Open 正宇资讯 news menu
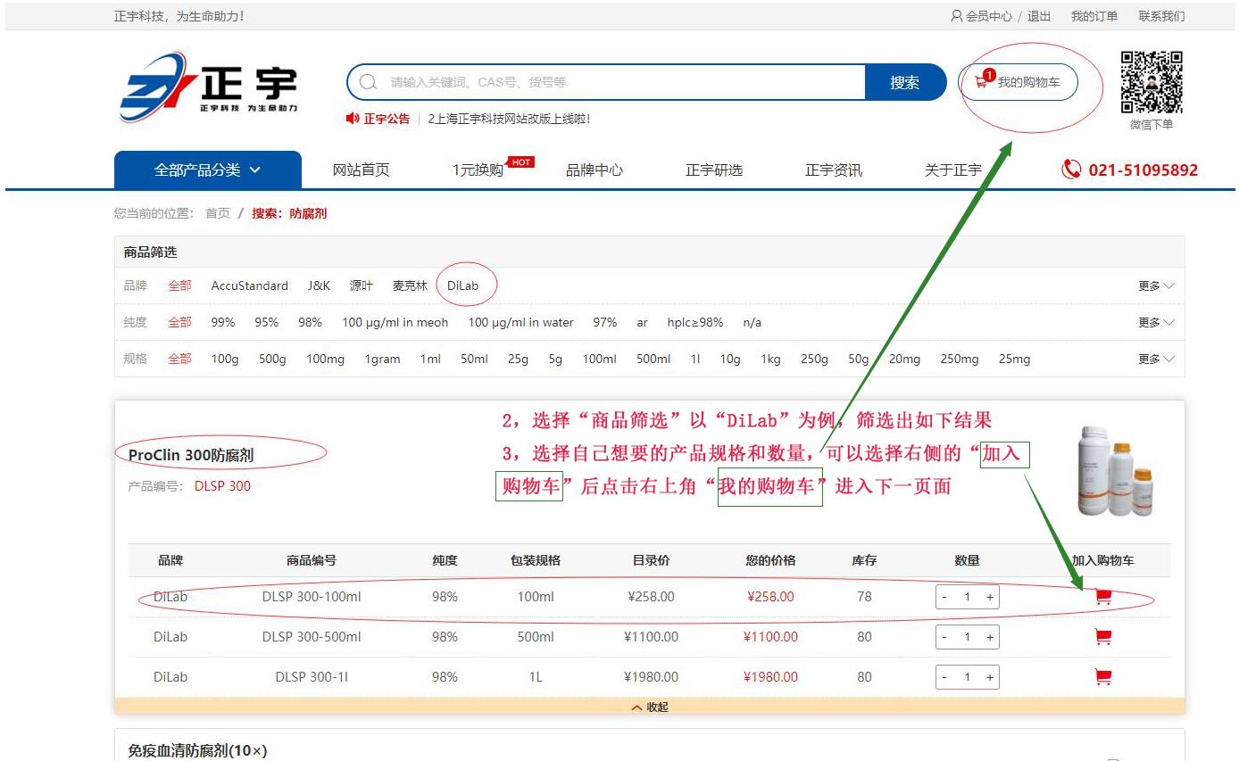This screenshot has width=1239, height=761. (834, 170)
